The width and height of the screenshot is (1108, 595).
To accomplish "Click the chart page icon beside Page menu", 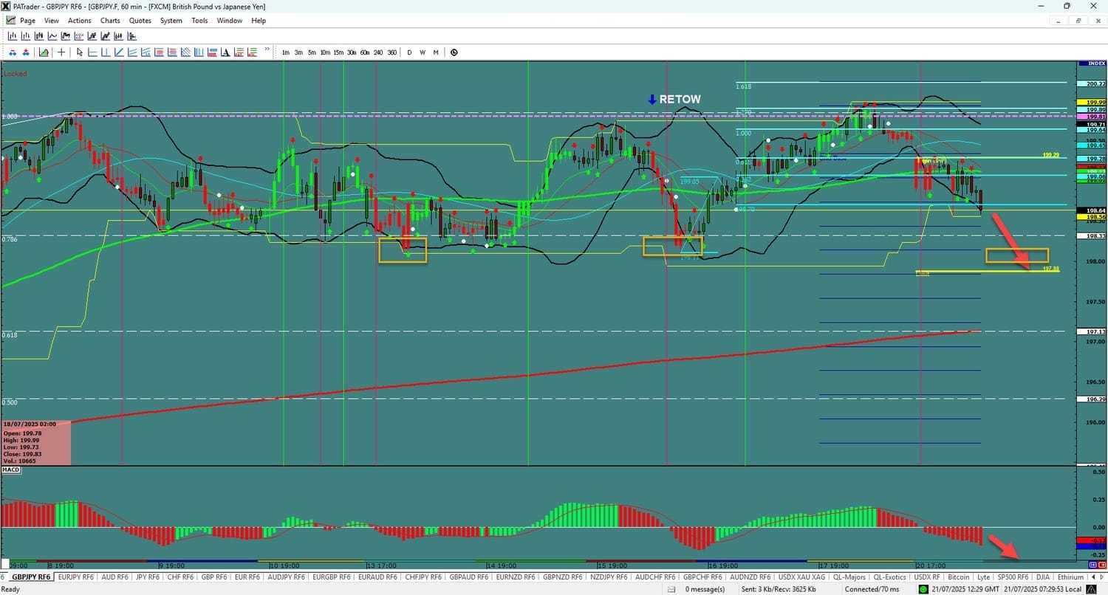I will [10, 21].
